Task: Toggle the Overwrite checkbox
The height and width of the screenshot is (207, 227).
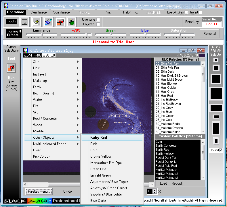Action: [98, 20]
